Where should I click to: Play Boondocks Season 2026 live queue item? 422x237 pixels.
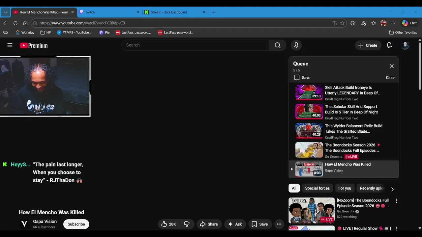tap(344, 150)
